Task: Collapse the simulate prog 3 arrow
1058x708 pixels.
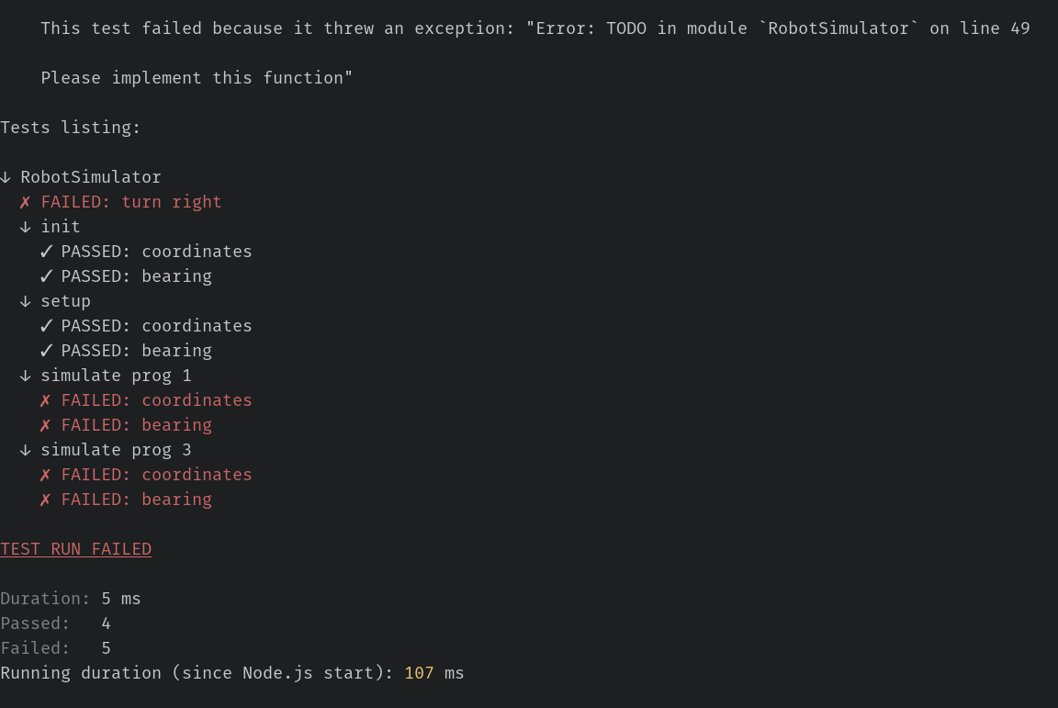Action: pyautogui.click(x=25, y=450)
